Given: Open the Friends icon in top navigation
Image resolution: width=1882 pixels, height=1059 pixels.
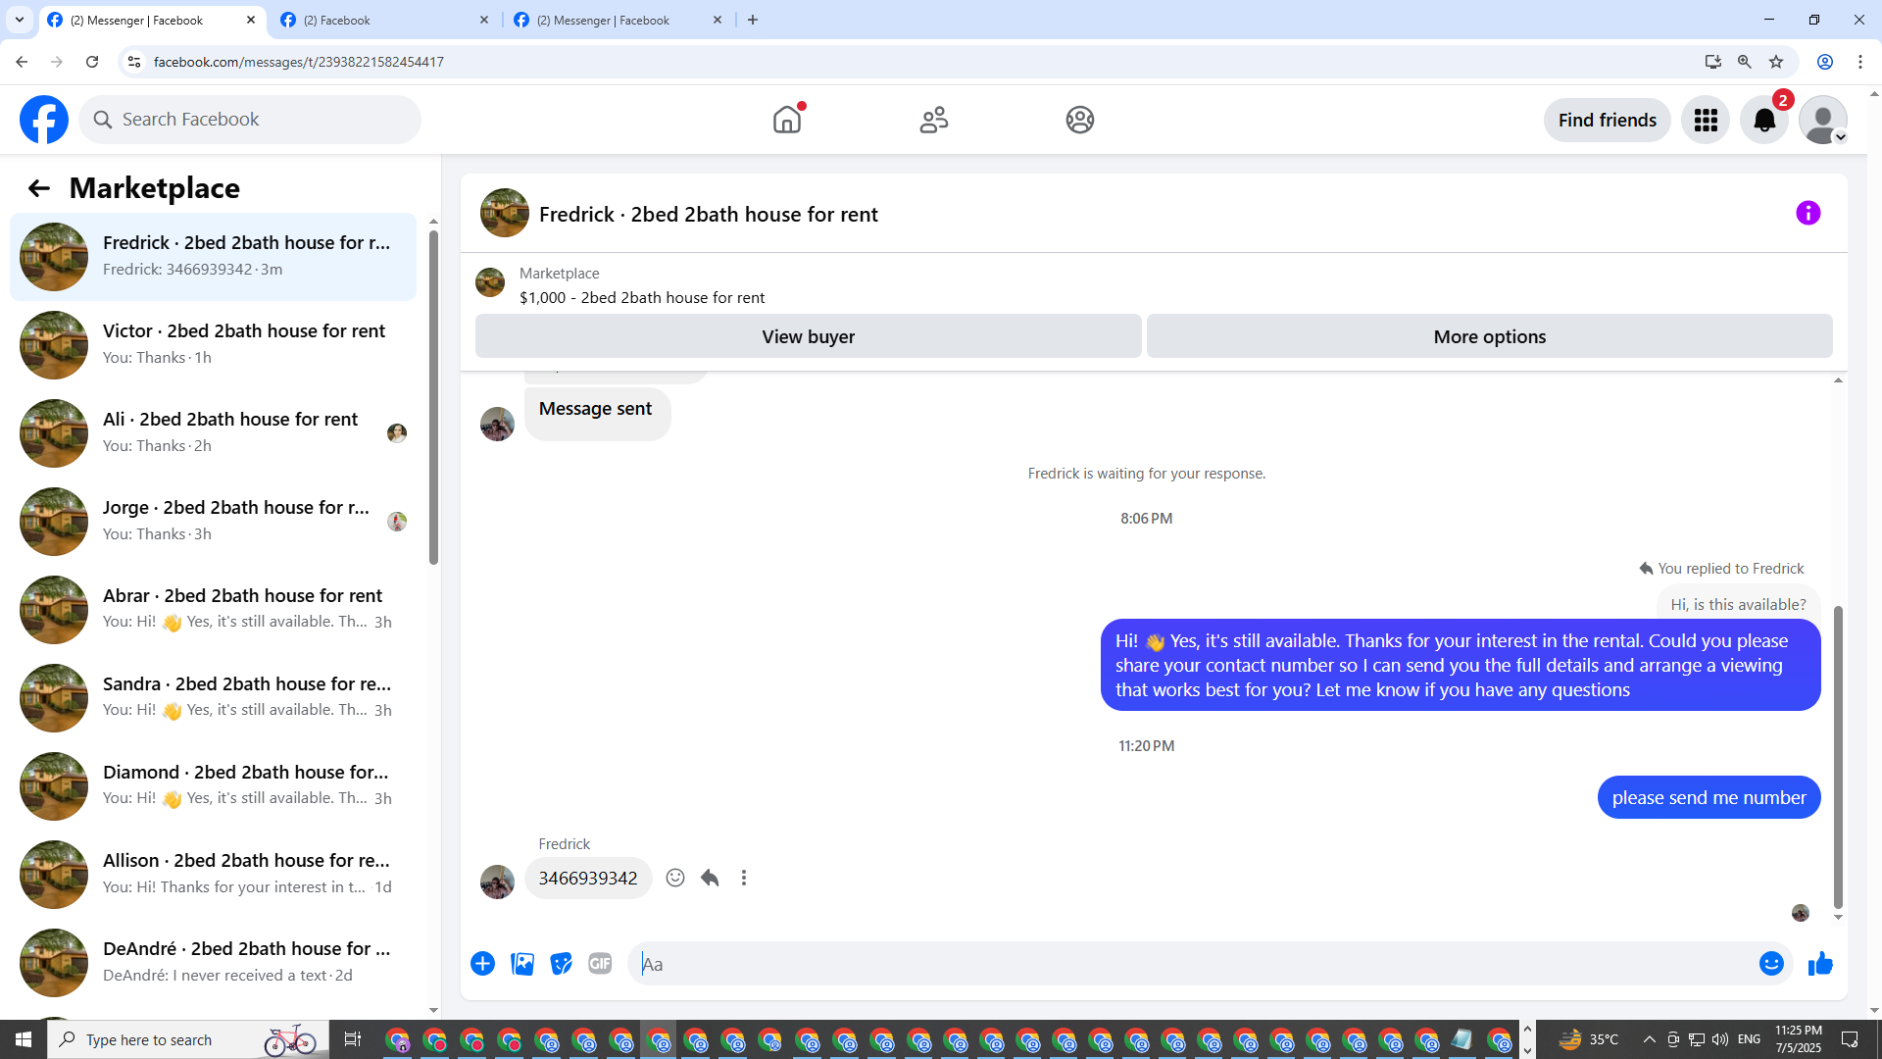Looking at the screenshot, I should 933,120.
